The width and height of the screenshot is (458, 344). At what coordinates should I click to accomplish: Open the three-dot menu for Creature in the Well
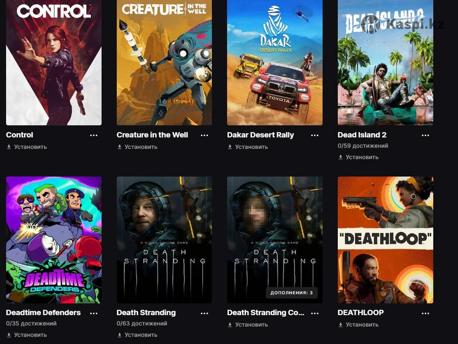pyautogui.click(x=205, y=135)
